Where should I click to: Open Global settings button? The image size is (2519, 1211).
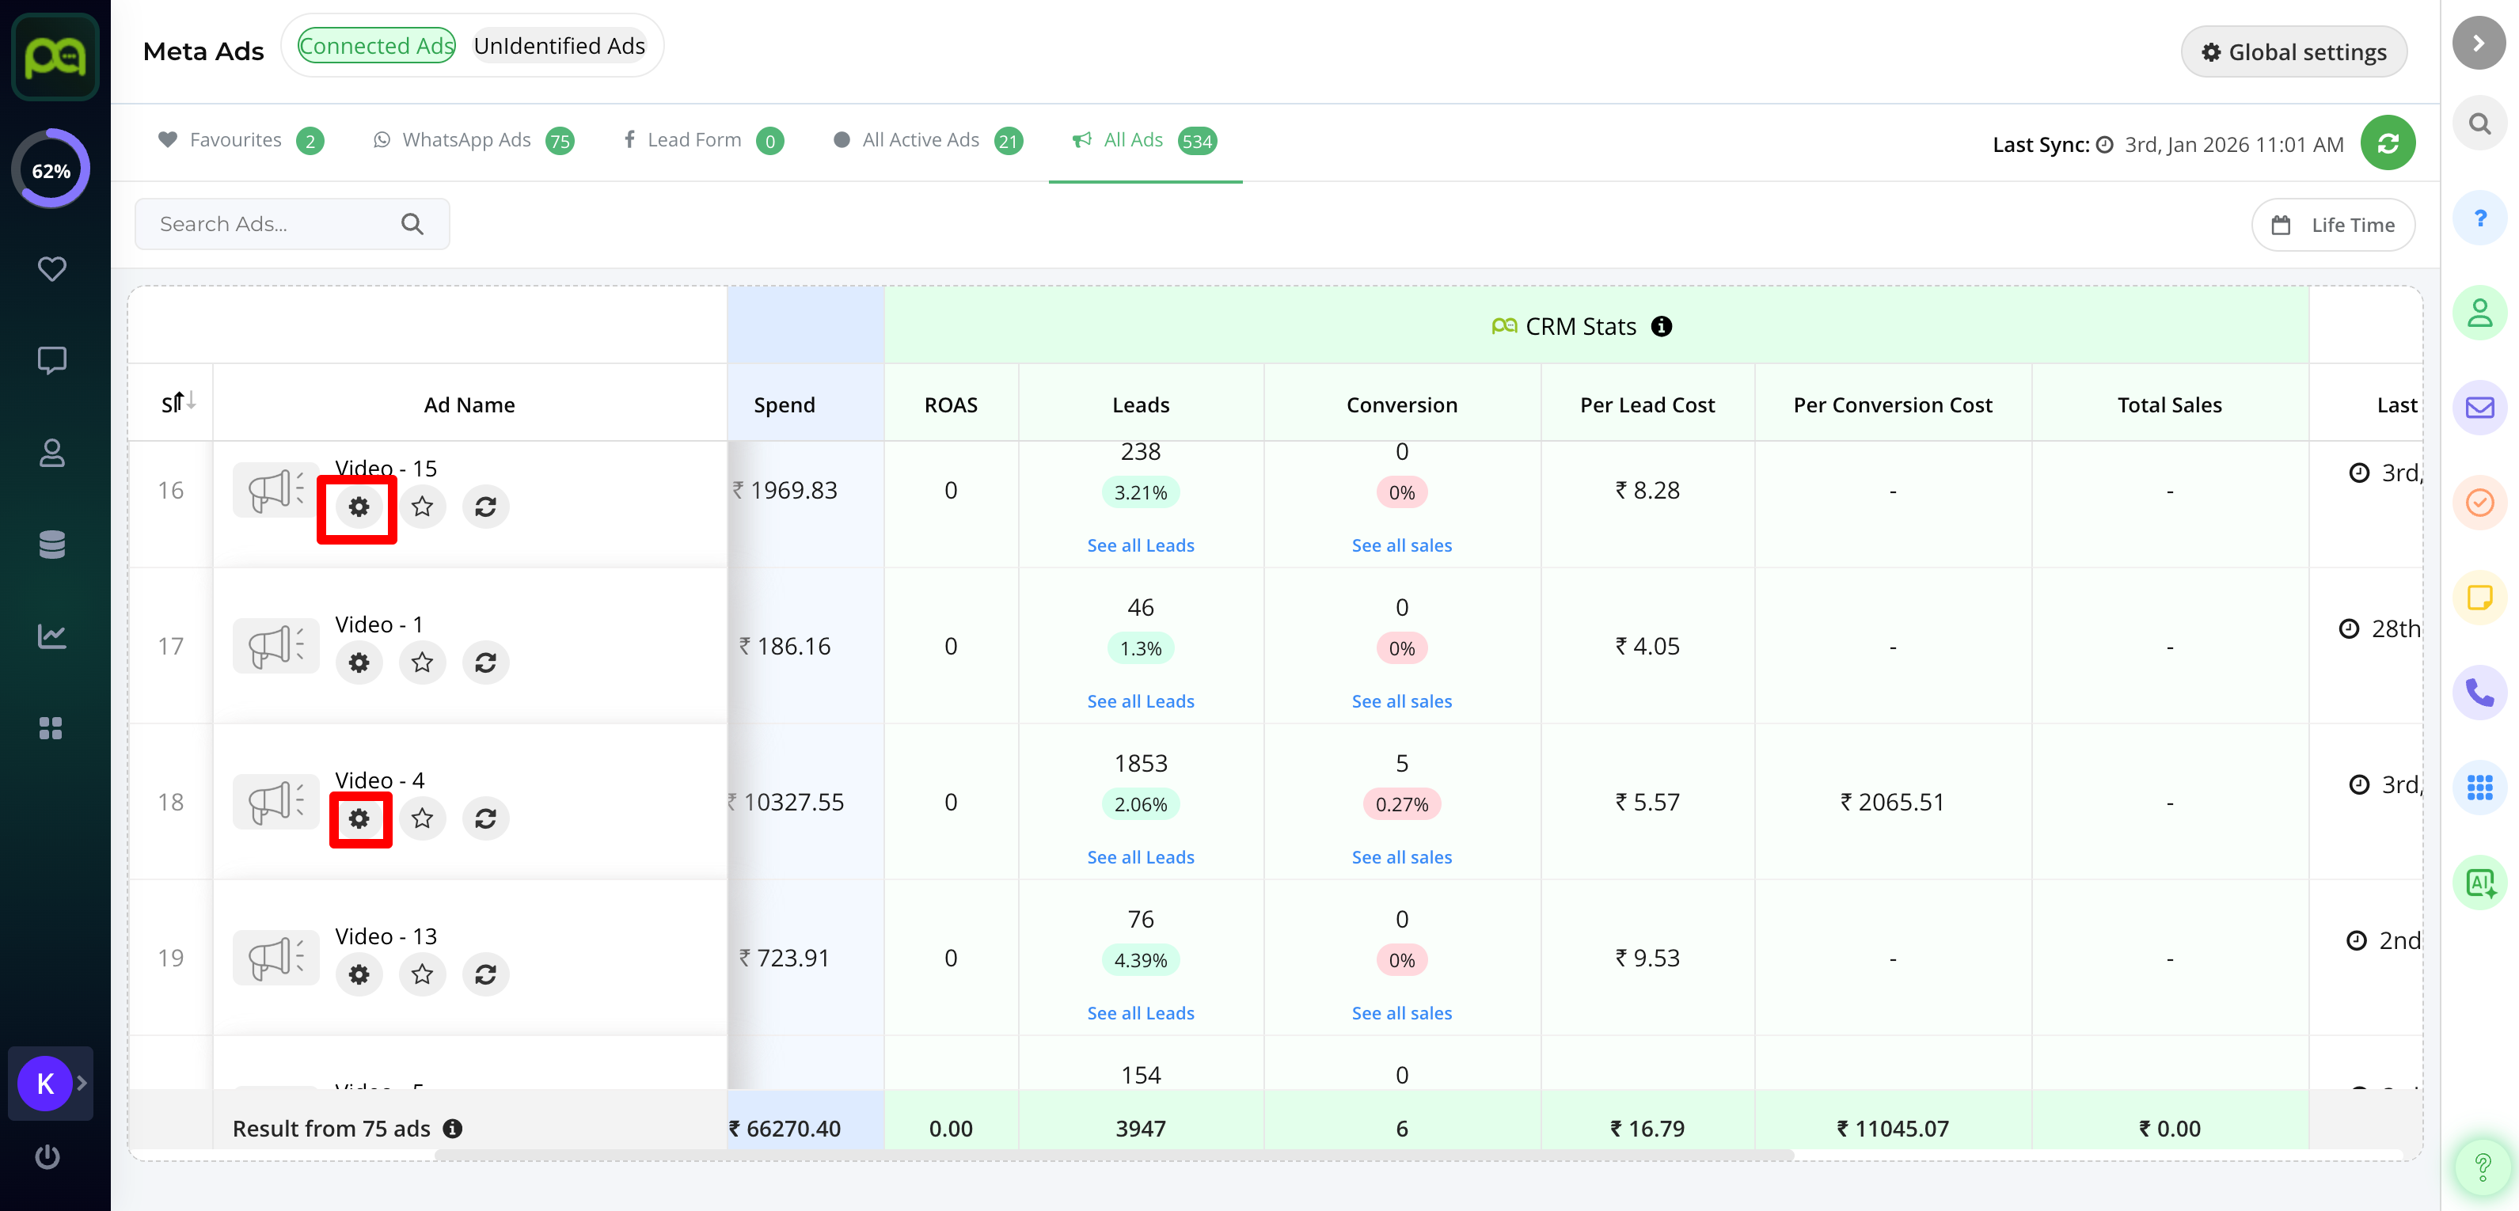point(2293,51)
